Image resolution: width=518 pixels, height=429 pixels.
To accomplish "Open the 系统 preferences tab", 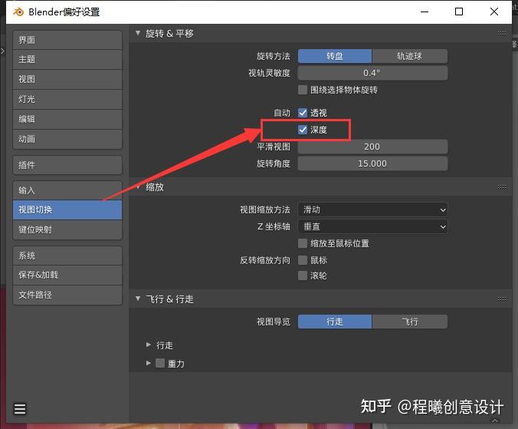I will pos(67,256).
